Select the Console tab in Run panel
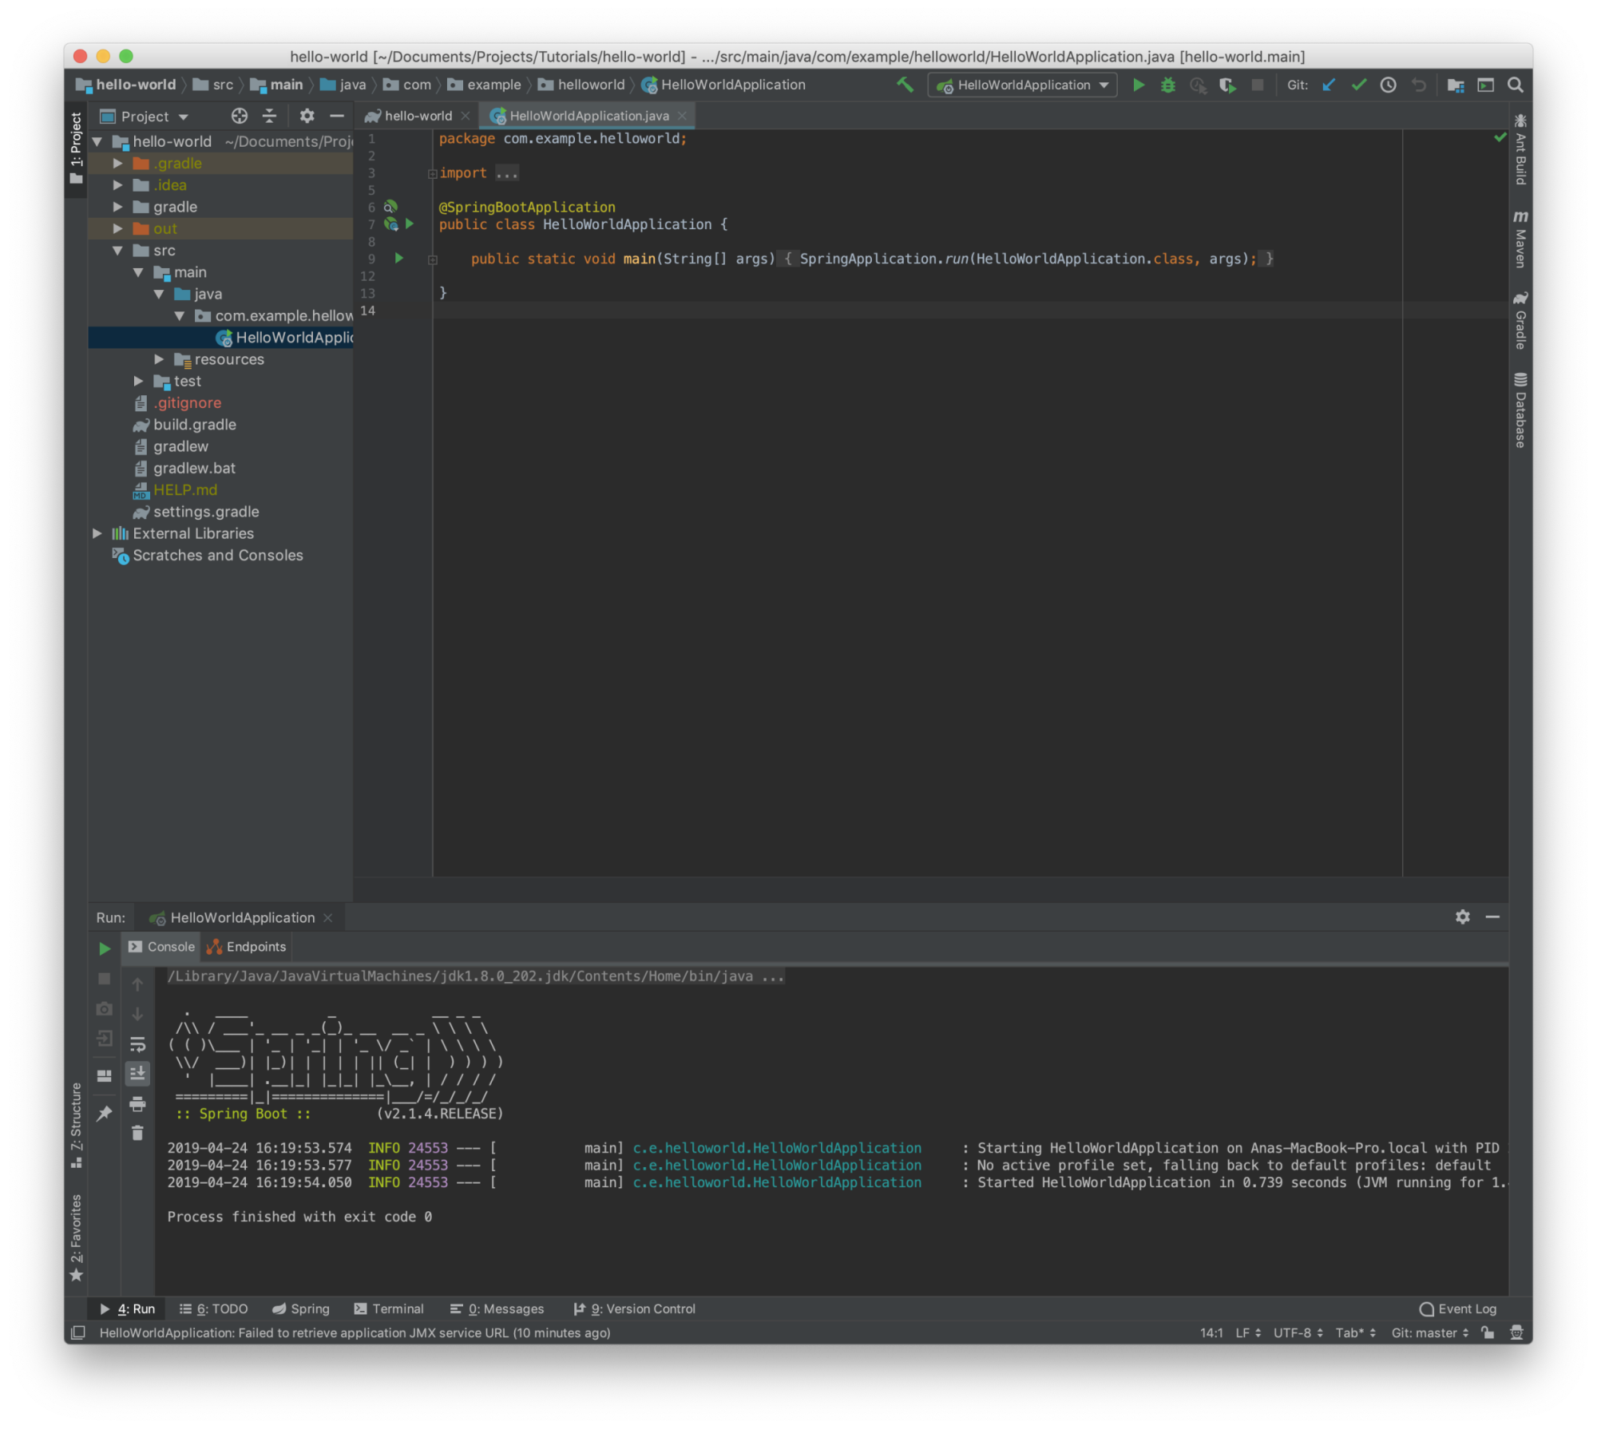1597x1429 pixels. point(162,947)
